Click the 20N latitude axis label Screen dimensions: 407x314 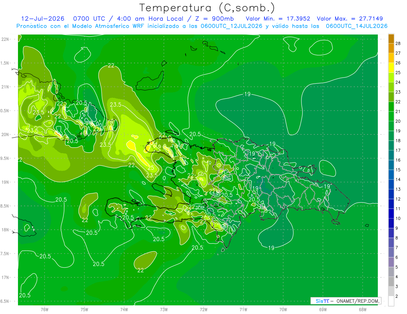(5, 134)
